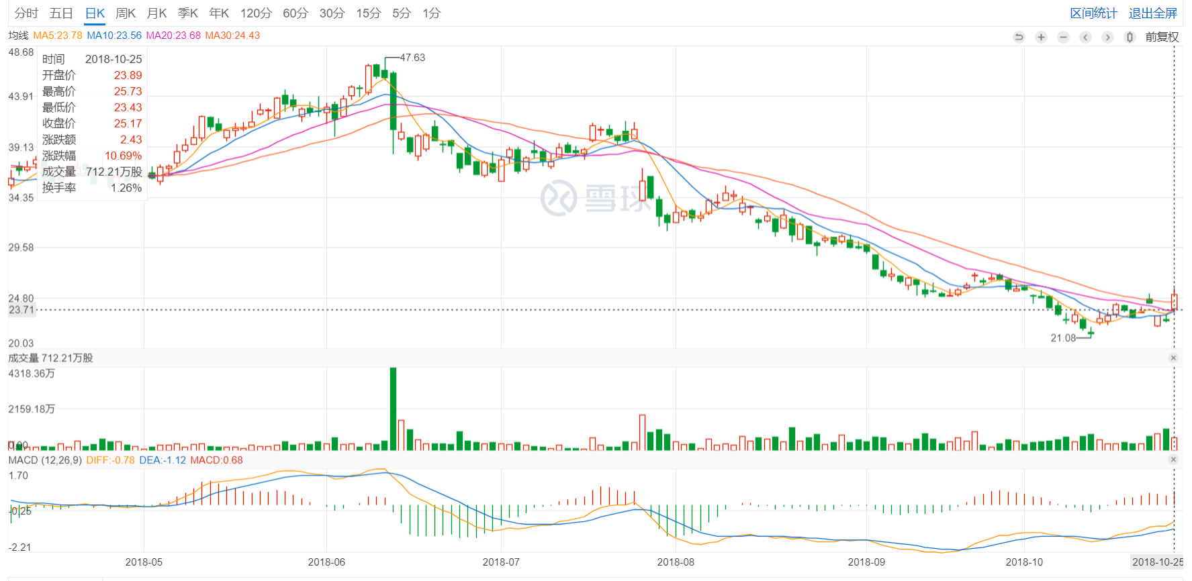
Task: Shift chart left with the left arrow icon
Action: tap(1085, 37)
